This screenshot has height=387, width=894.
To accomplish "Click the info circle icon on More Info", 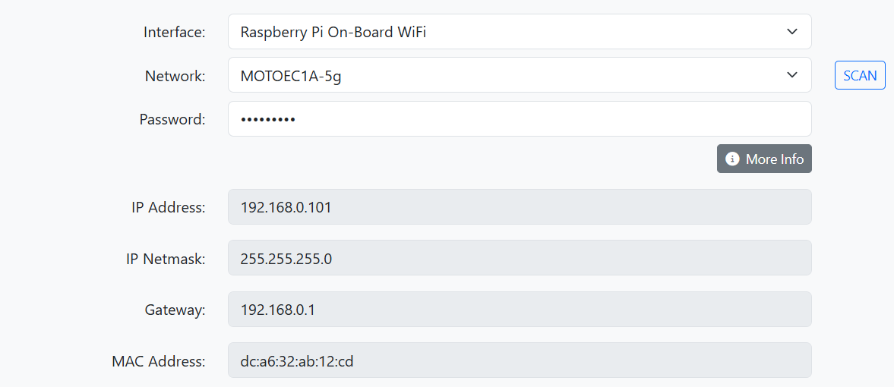I will click(732, 159).
